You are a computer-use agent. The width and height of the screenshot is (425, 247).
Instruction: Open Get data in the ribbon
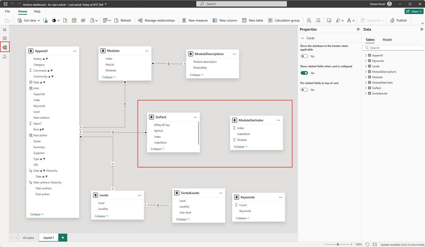pos(28,20)
